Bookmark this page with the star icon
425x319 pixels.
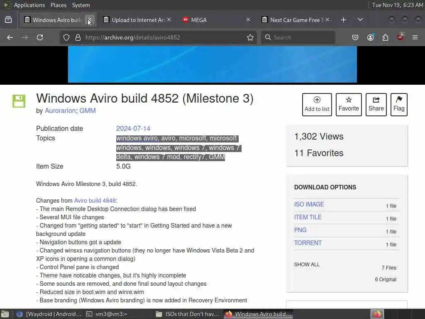tap(250, 37)
